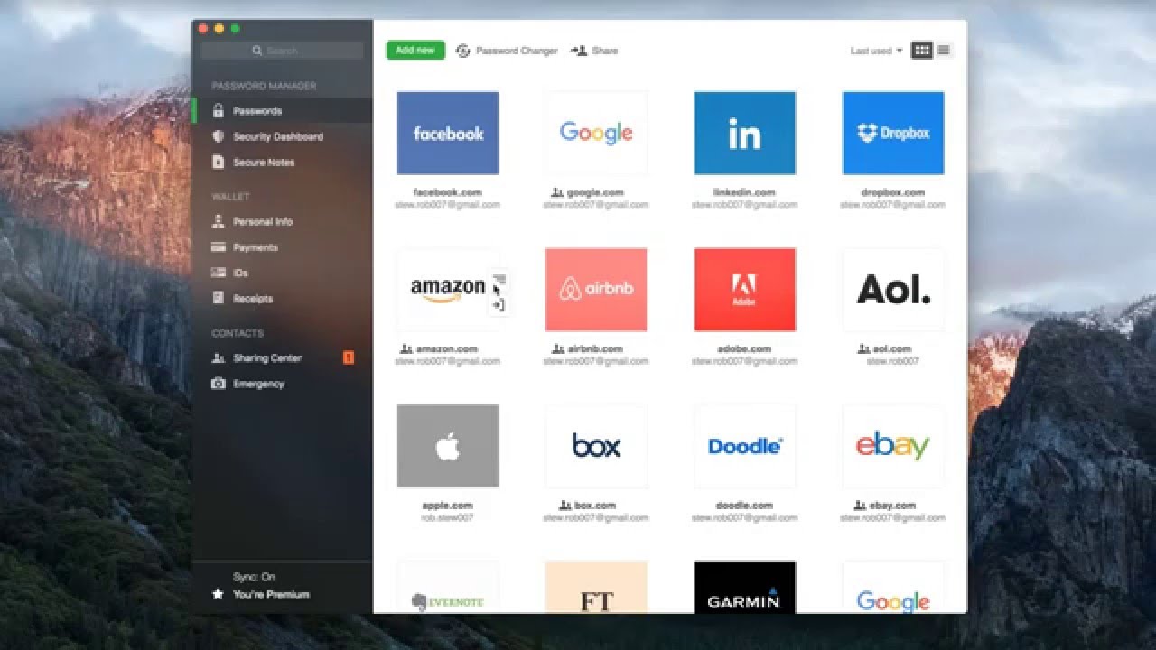
Task: Select the LinkedIn credential thumbnail
Action: click(x=744, y=133)
